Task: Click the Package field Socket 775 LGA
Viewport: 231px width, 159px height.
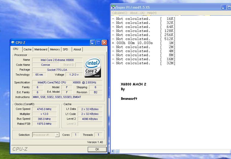Action: point(57,70)
